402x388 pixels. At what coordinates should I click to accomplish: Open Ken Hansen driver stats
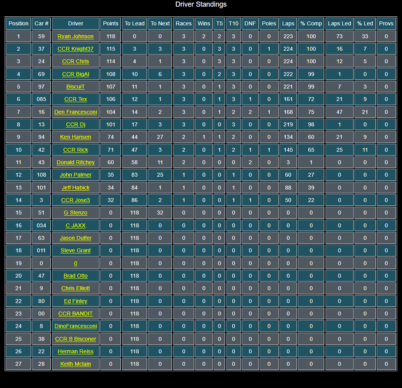pyautogui.click(x=75, y=137)
